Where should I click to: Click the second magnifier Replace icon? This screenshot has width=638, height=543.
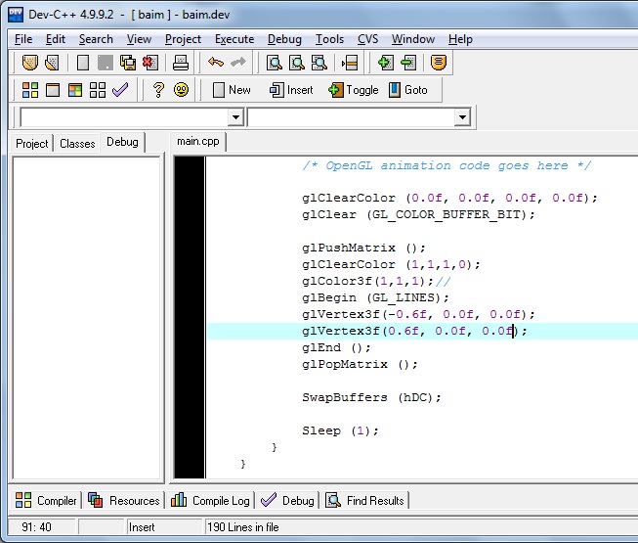tap(297, 63)
